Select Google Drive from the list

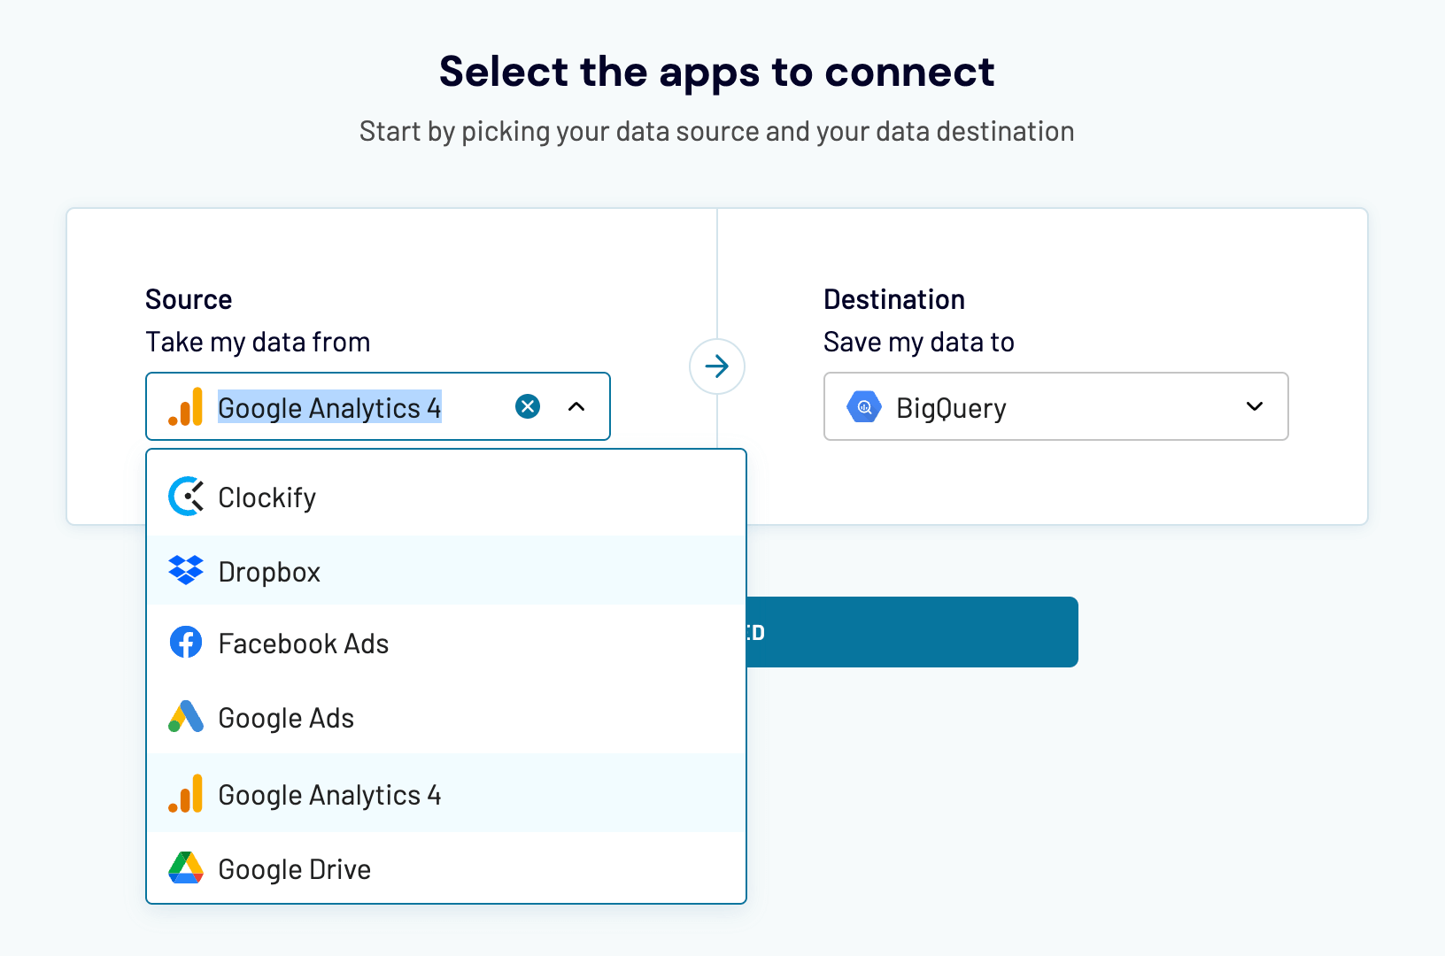pyautogui.click(x=295, y=868)
